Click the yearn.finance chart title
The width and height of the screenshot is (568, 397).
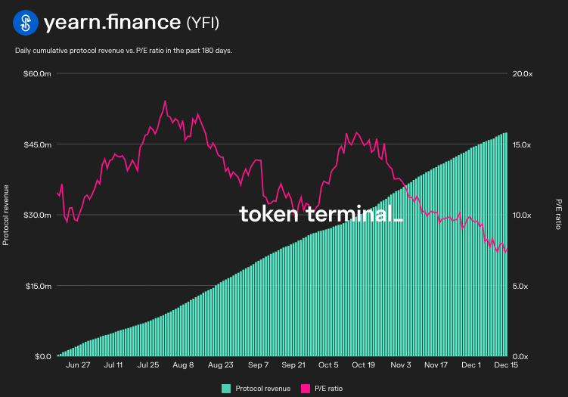pyautogui.click(x=113, y=23)
